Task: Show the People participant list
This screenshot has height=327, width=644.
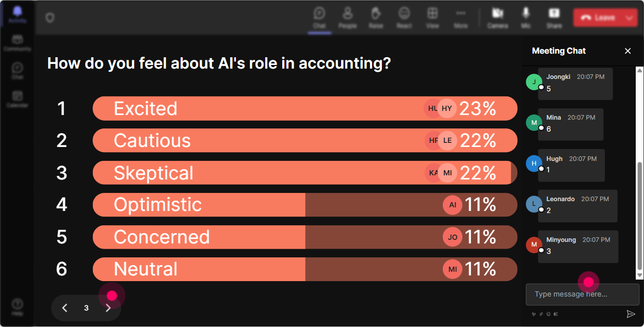Action: [348, 18]
